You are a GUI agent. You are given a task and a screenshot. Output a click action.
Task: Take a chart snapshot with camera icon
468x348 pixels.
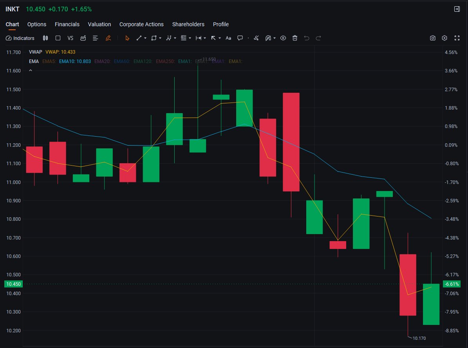[x=433, y=38]
